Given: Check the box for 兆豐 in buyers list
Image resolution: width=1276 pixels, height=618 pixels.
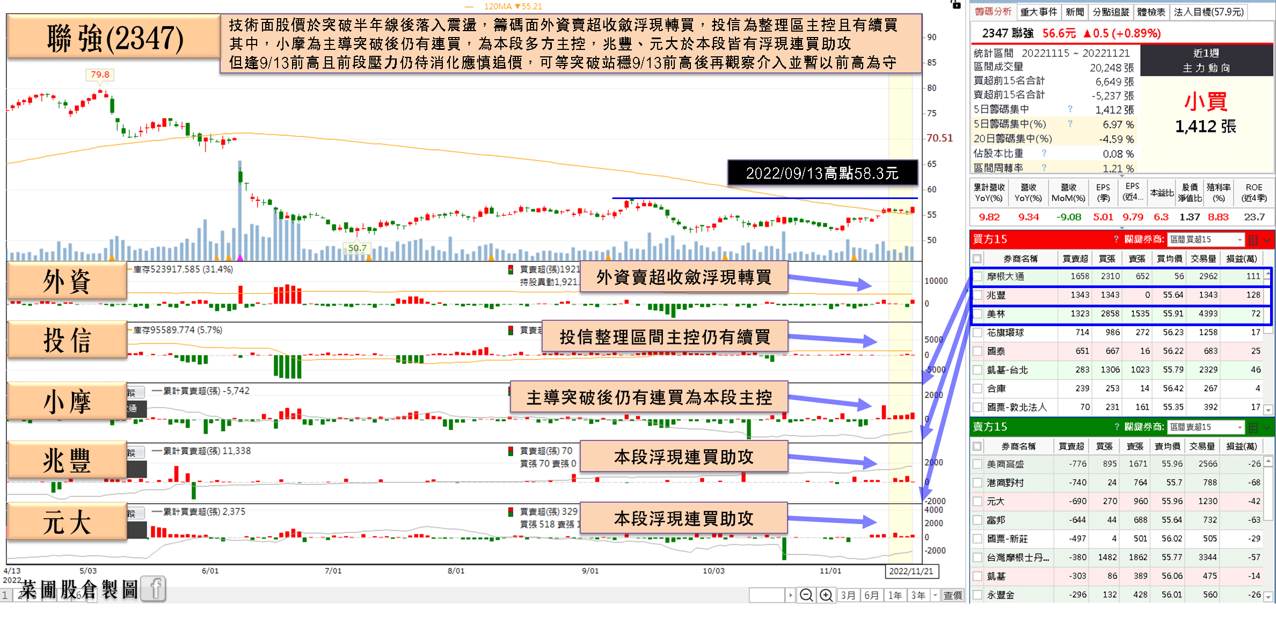Looking at the screenshot, I should pyautogui.click(x=978, y=295).
